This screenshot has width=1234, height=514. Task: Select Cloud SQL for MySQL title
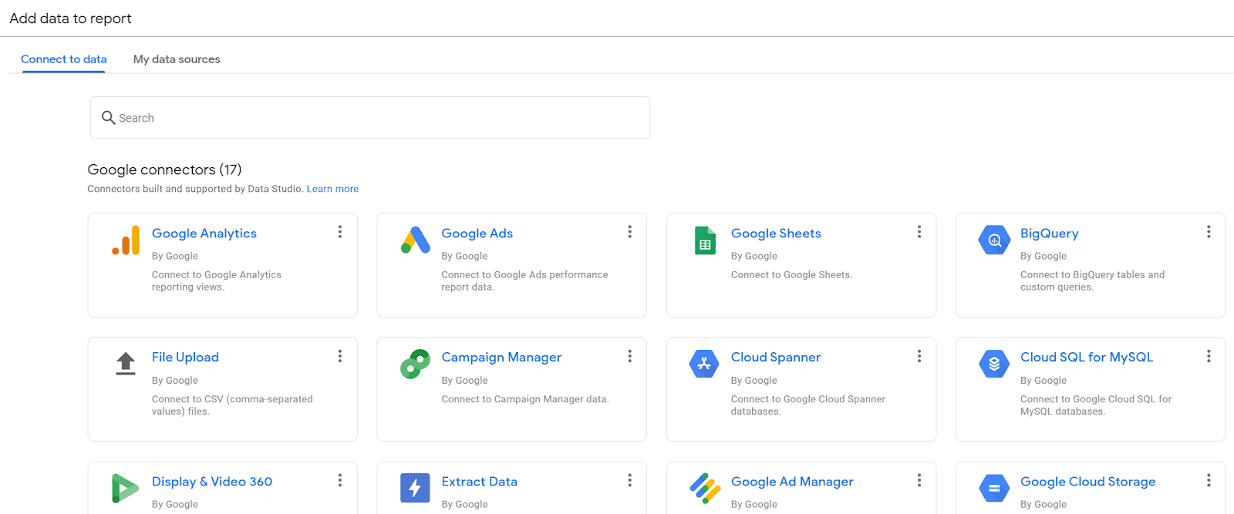(1087, 358)
